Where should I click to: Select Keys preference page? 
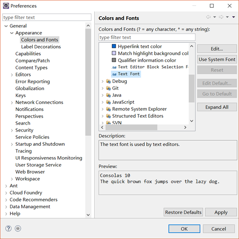point(20,95)
